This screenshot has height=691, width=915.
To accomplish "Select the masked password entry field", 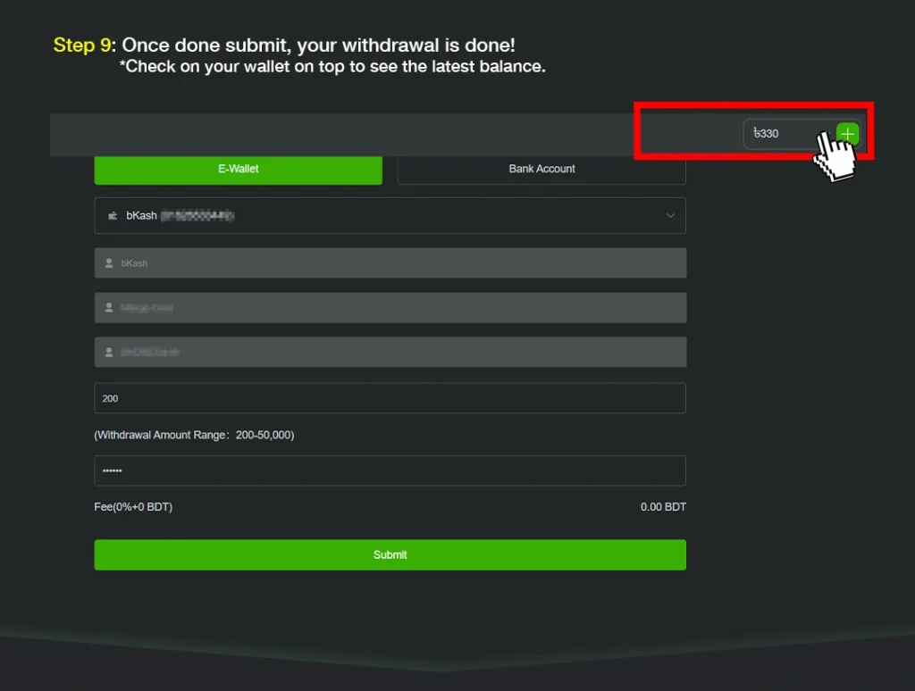I will tap(390, 470).
